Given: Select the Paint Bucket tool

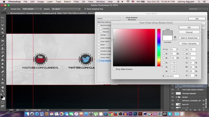Looking at the screenshot, I should pos(3,60).
